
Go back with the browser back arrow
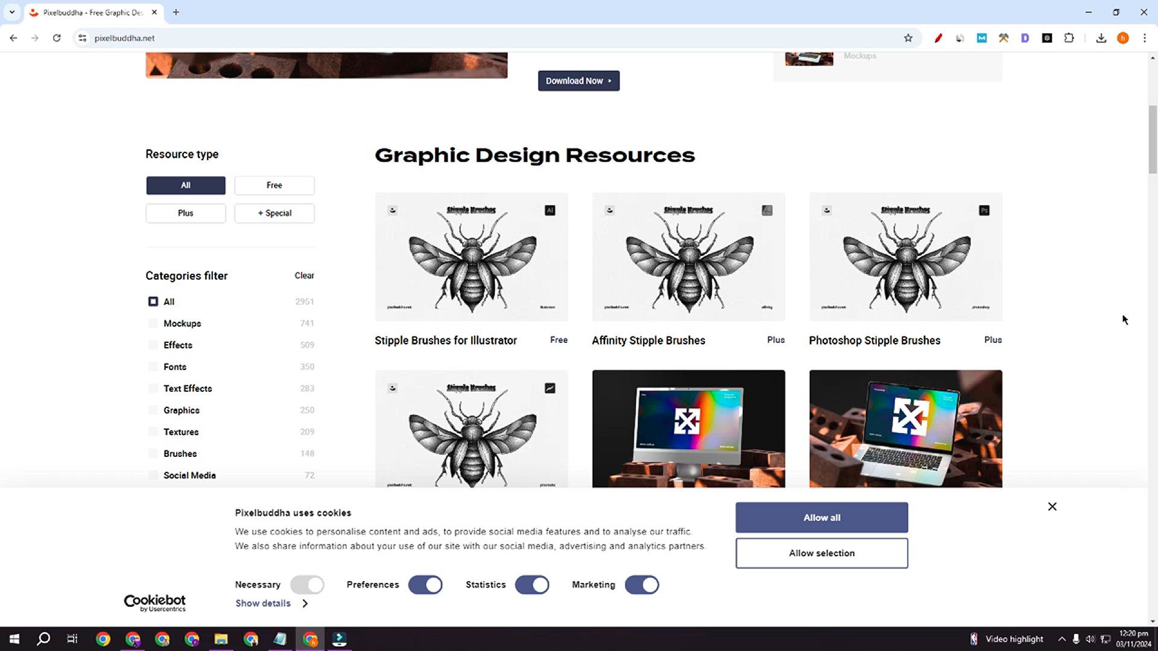[x=13, y=38]
